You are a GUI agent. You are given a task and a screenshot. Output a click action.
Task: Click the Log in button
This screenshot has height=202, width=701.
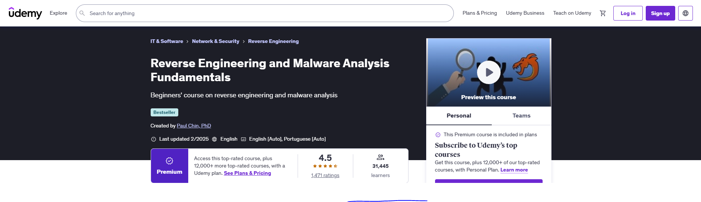click(x=628, y=13)
